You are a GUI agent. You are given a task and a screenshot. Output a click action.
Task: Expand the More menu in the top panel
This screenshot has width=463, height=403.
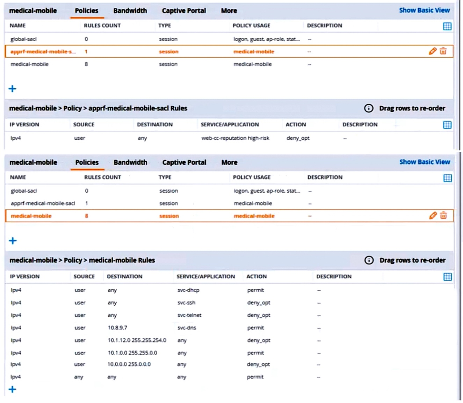[x=229, y=11]
